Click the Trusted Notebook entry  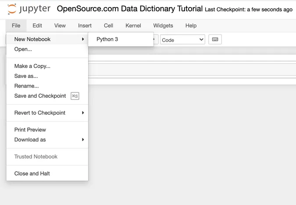tap(47, 156)
